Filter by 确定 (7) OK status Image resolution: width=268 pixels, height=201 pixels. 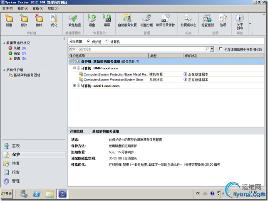17,54
